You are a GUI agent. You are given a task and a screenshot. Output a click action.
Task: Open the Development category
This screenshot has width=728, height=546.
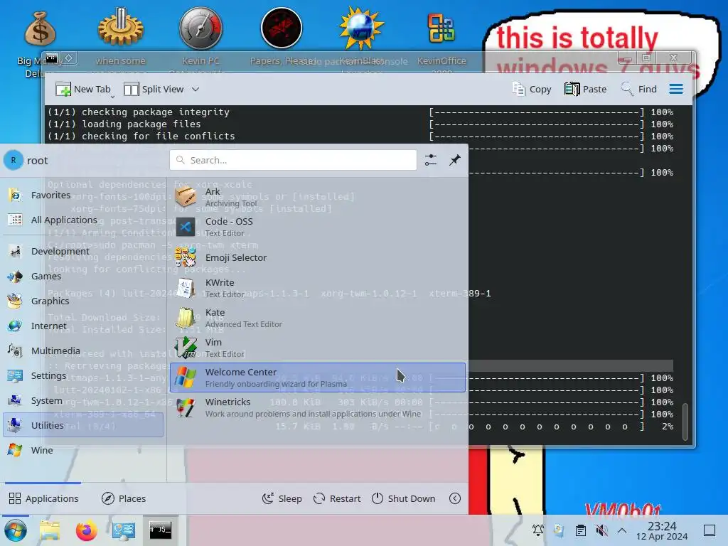pos(83,251)
